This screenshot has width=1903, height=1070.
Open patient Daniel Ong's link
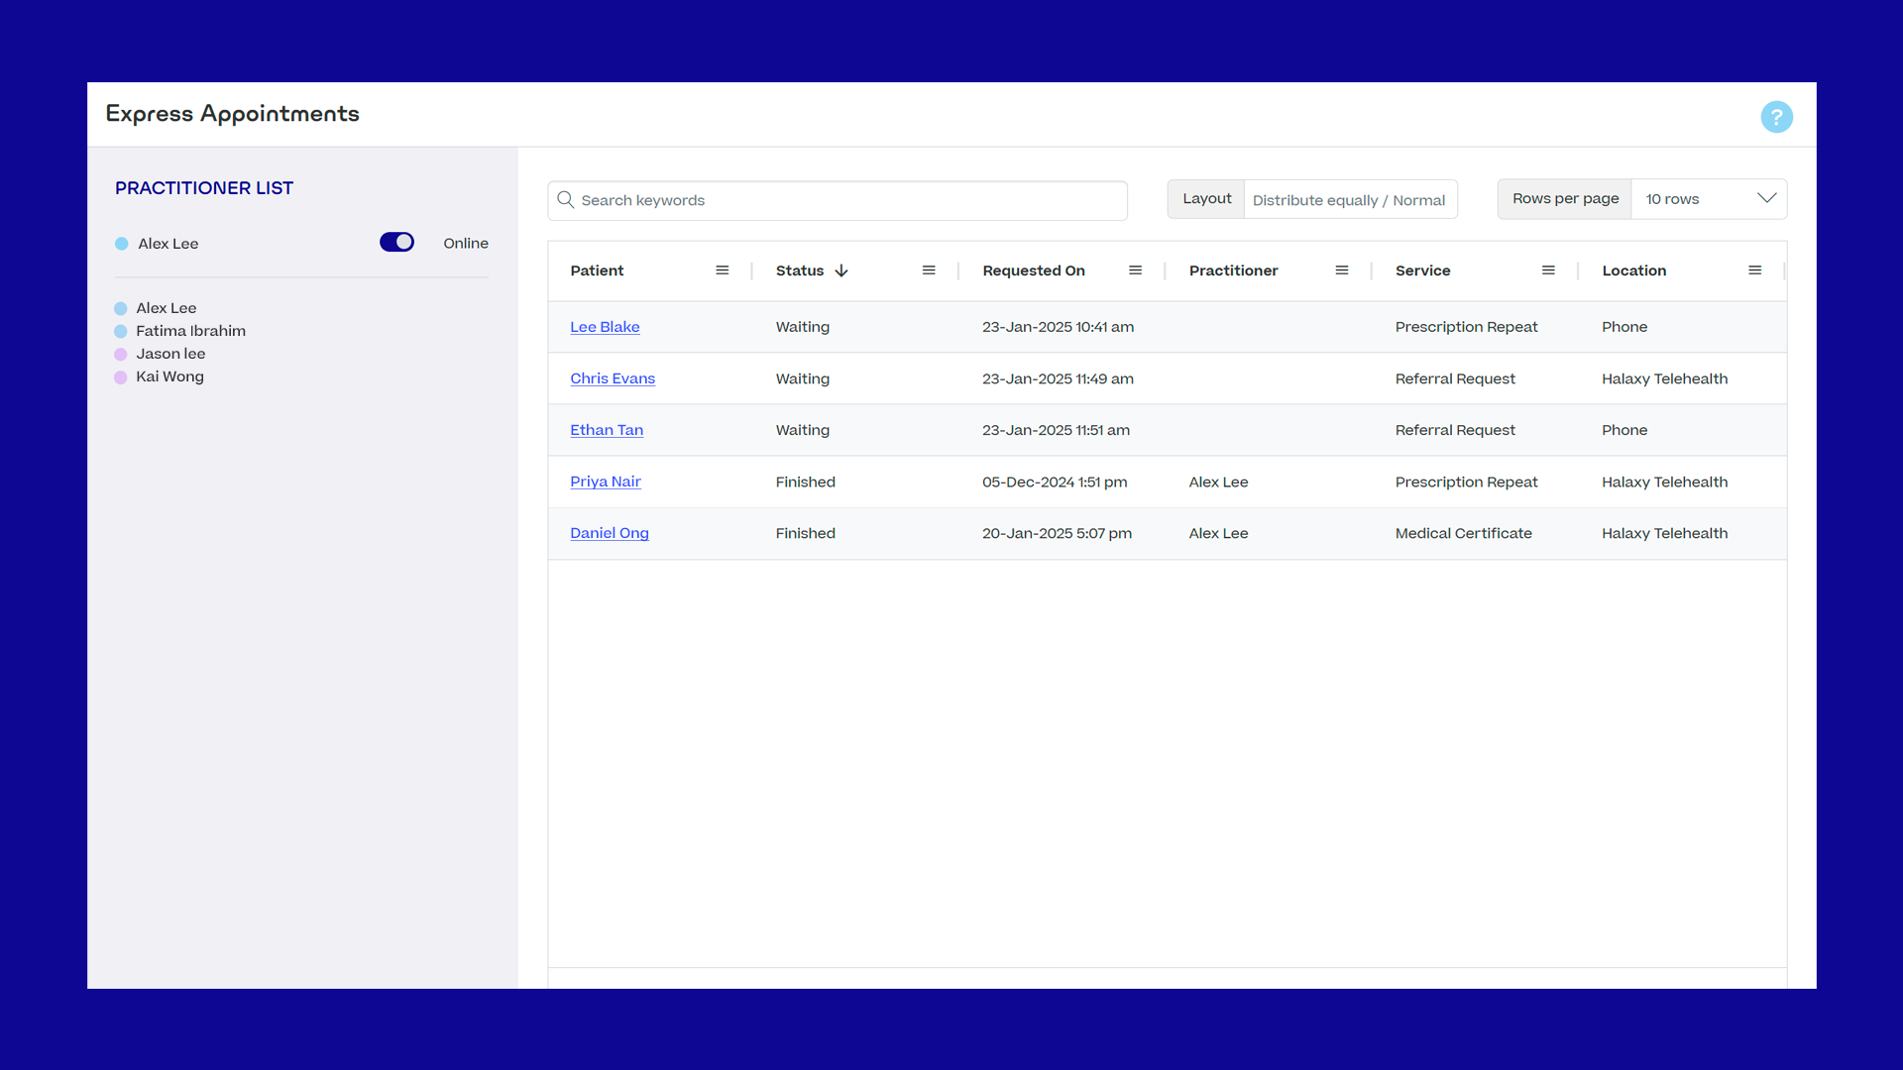click(610, 533)
